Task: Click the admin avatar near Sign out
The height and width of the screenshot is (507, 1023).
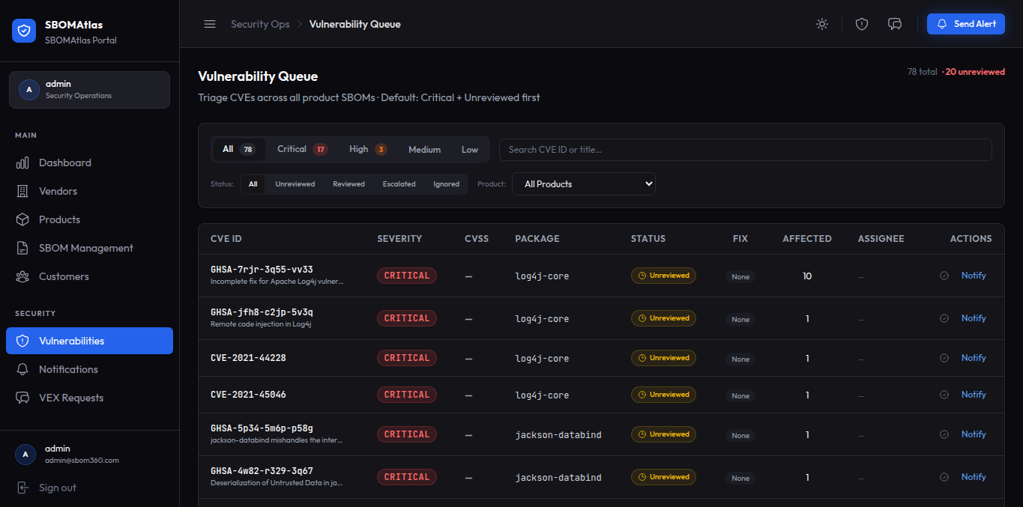Action: coord(25,454)
